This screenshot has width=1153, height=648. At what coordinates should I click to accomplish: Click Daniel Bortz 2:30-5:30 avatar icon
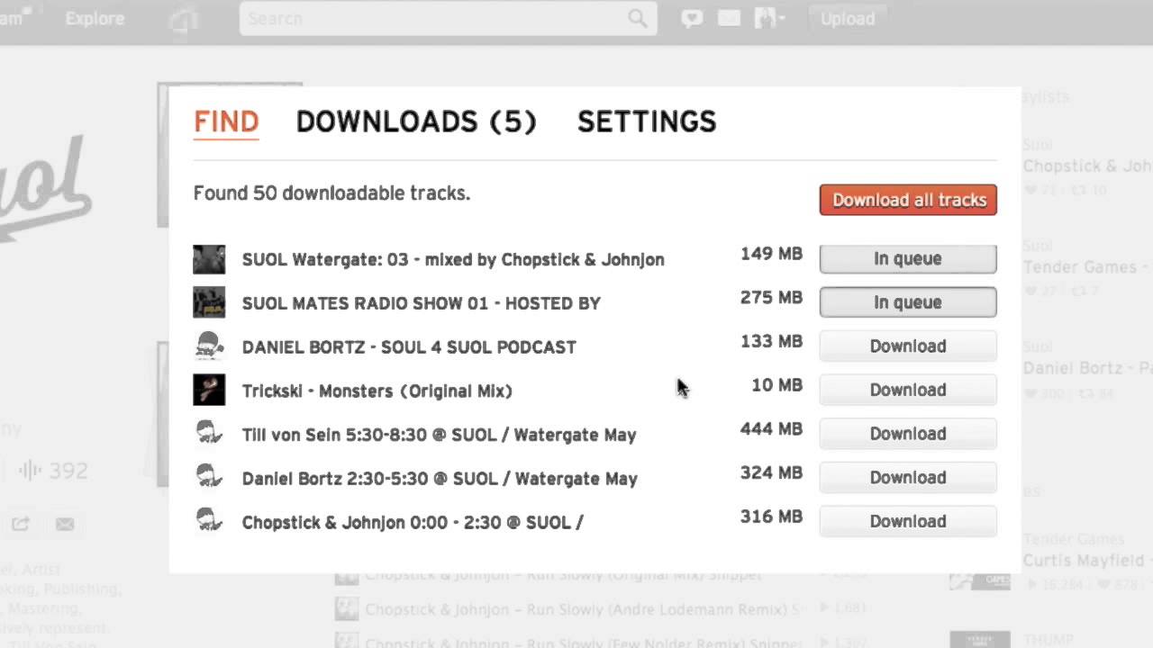(x=209, y=478)
